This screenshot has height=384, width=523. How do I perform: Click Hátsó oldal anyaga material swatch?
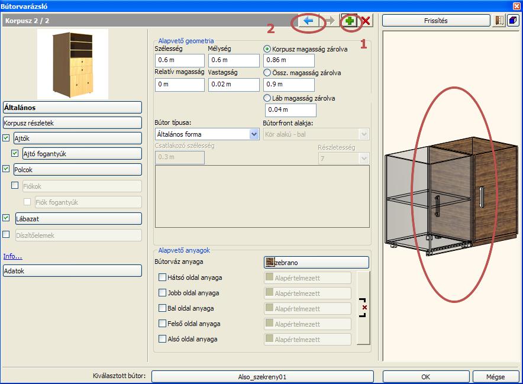click(x=270, y=277)
